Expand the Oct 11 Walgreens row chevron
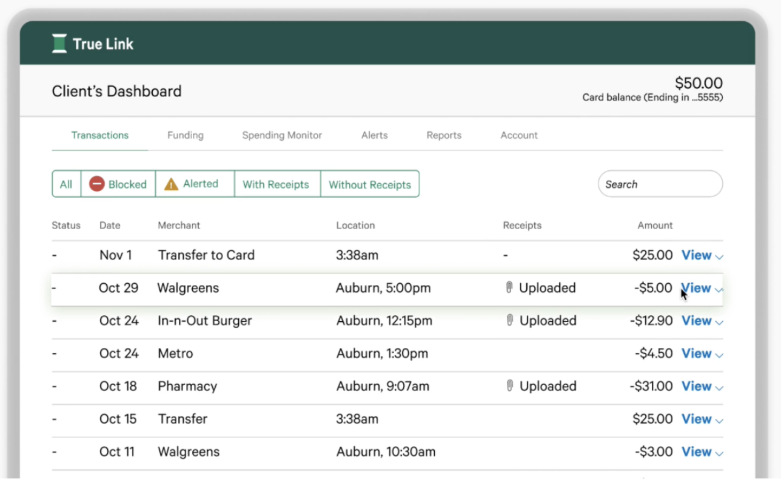The image size is (781, 480). pos(719,453)
